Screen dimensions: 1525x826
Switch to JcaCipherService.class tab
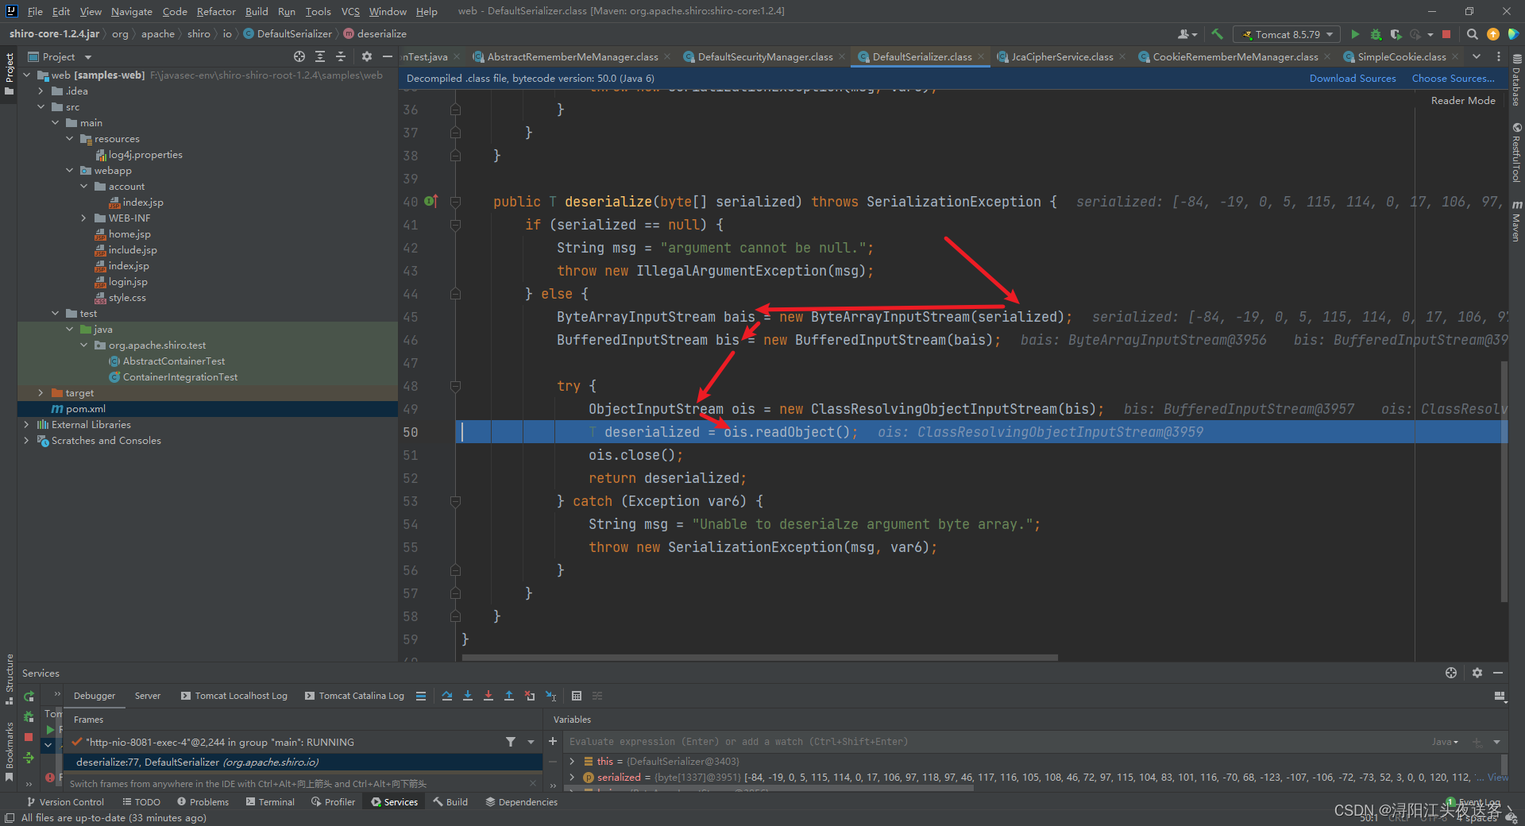[x=1061, y=56]
